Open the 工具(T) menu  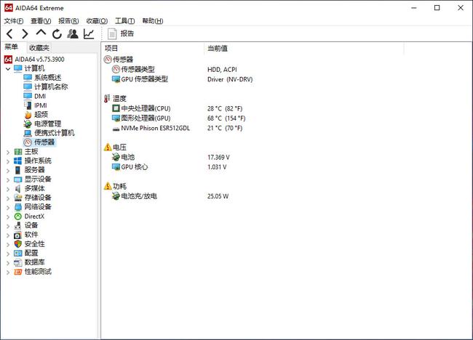point(124,21)
